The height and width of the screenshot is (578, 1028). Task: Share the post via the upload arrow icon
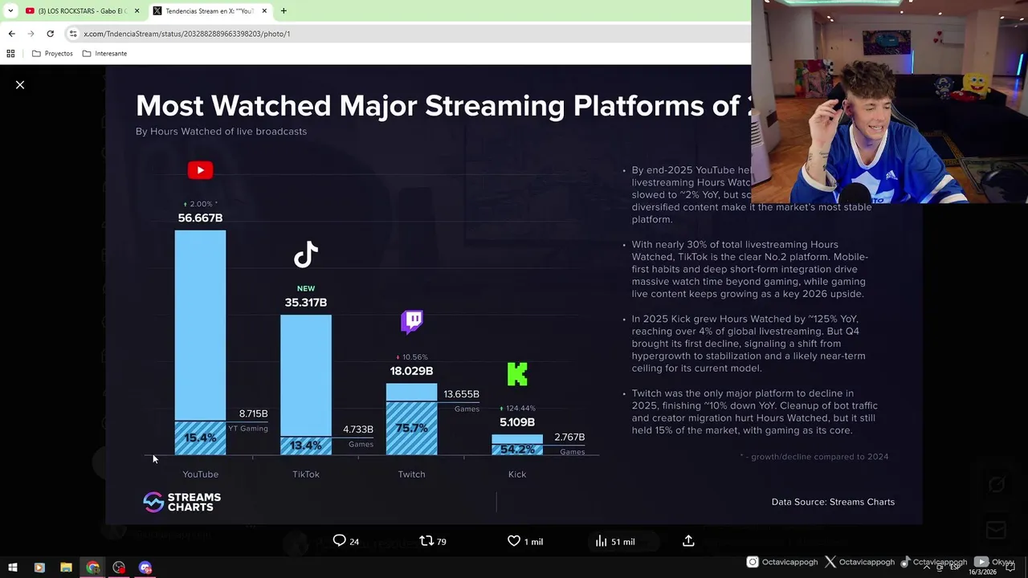point(688,541)
